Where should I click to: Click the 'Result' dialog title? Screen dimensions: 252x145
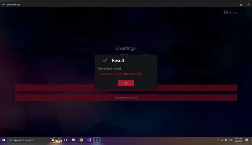(x=118, y=60)
